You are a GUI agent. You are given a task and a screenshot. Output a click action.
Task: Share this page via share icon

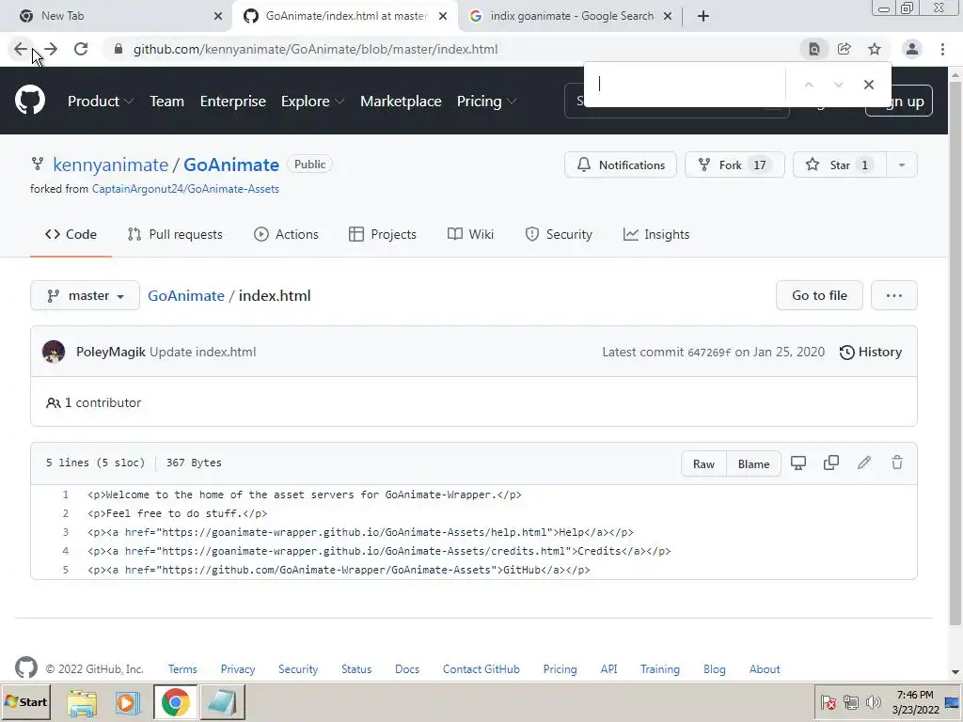pos(845,49)
